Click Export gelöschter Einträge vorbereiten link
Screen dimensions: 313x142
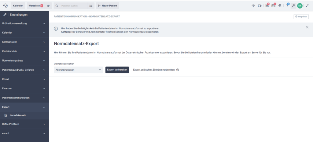tap(154, 70)
